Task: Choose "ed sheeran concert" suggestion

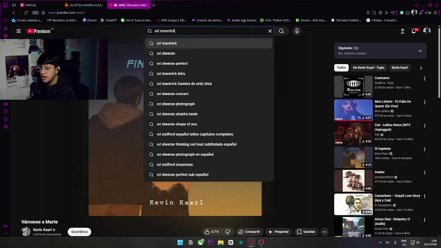Action: coord(209,94)
